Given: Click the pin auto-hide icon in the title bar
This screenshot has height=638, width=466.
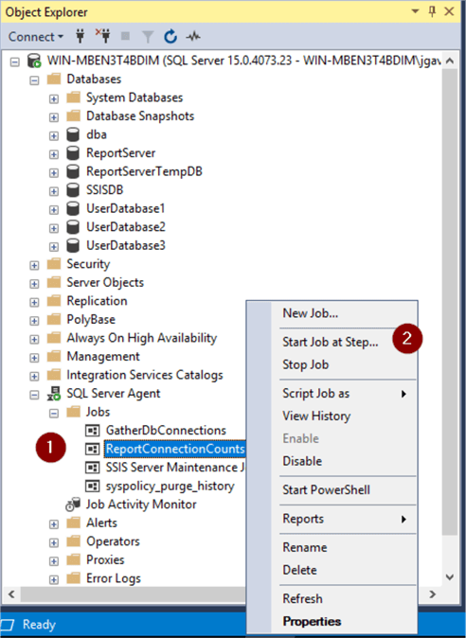Looking at the screenshot, I should point(432,11).
